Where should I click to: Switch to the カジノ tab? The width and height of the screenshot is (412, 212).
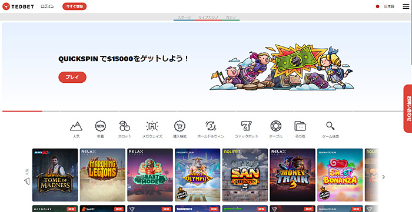pyautogui.click(x=231, y=17)
